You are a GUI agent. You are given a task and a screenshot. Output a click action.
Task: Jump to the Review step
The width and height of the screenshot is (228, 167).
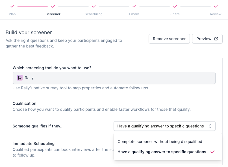point(216,14)
